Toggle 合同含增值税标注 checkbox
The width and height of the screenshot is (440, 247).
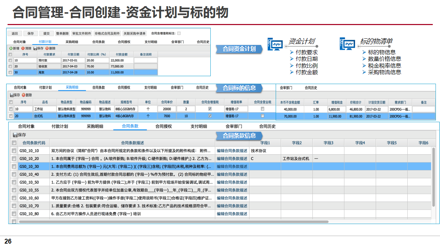[x=179, y=33]
